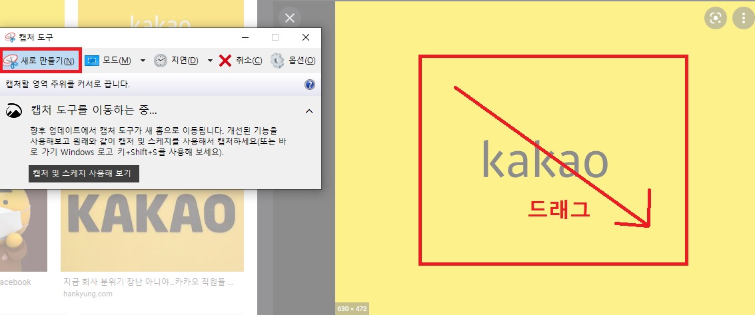Screen dimensions: 755x315
Task: Click the large kakao preview image
Action: (545, 158)
